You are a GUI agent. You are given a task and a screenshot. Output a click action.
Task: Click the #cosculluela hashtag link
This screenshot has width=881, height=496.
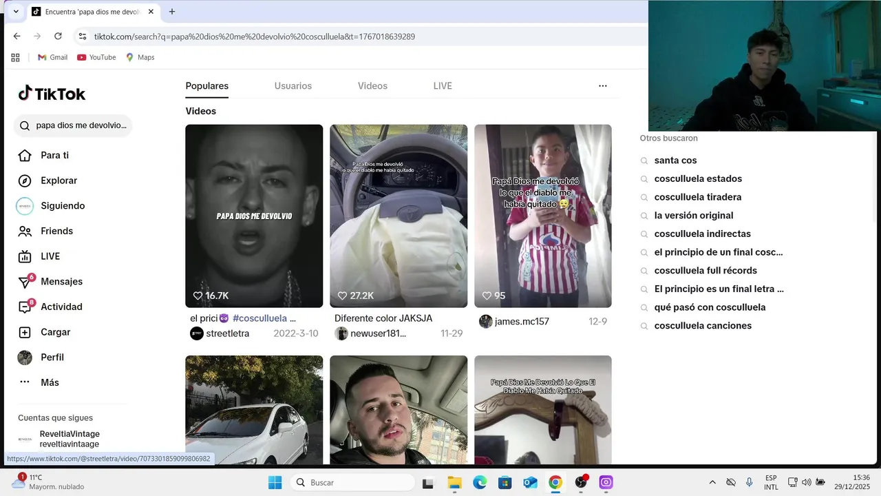click(x=259, y=318)
